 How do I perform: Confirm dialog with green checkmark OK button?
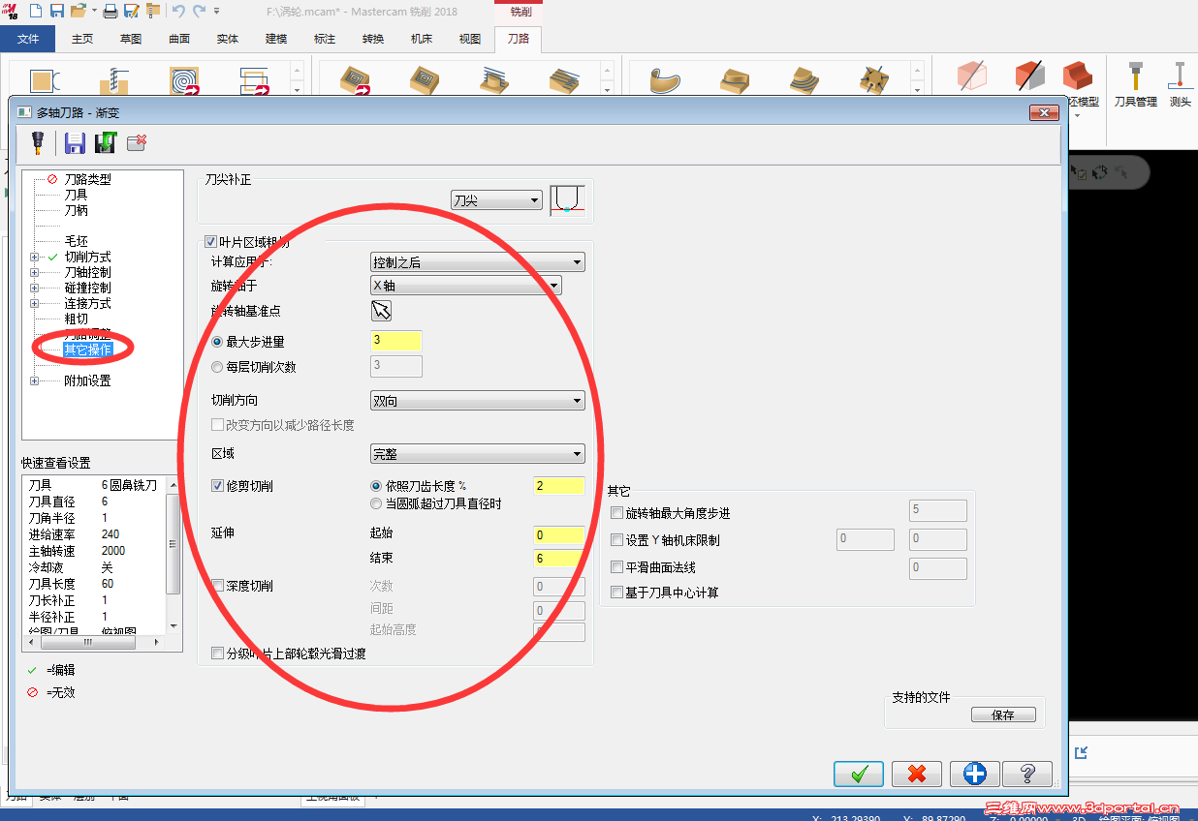(x=859, y=774)
